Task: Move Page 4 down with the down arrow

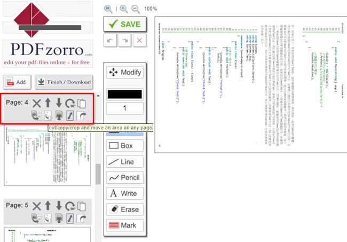Action: pyautogui.click(x=59, y=103)
